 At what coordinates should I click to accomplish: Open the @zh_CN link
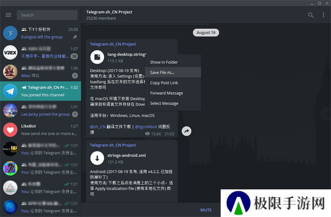click(98, 126)
